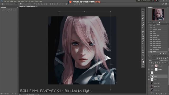The height and width of the screenshot is (95, 169).
Task: Select the Eraser tool in toolbar
Action: pyautogui.click(x=143, y=34)
